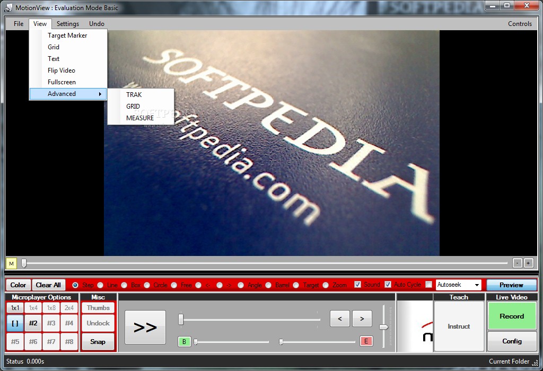Click the View menu
Screen dimensions: 543x371
(40, 23)
